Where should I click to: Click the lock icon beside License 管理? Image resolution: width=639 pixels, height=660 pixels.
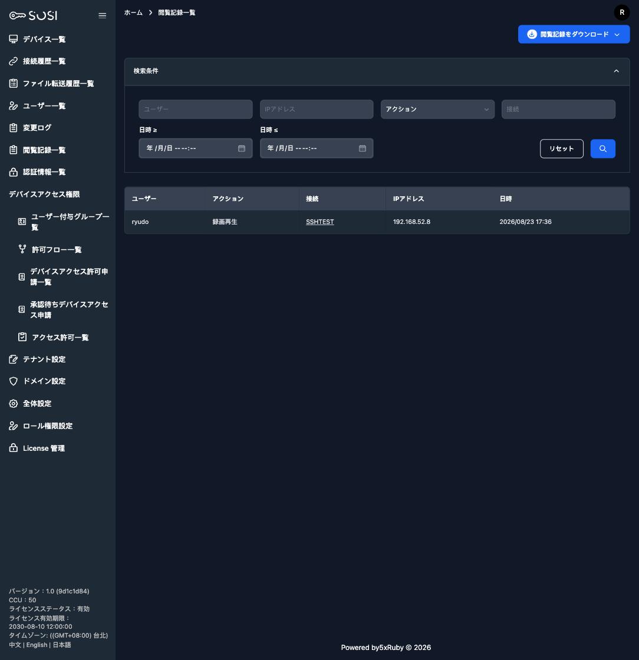14,448
